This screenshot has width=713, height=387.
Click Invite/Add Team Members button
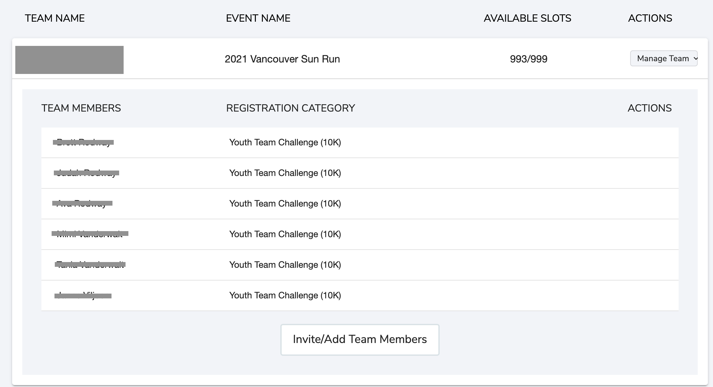click(x=360, y=340)
